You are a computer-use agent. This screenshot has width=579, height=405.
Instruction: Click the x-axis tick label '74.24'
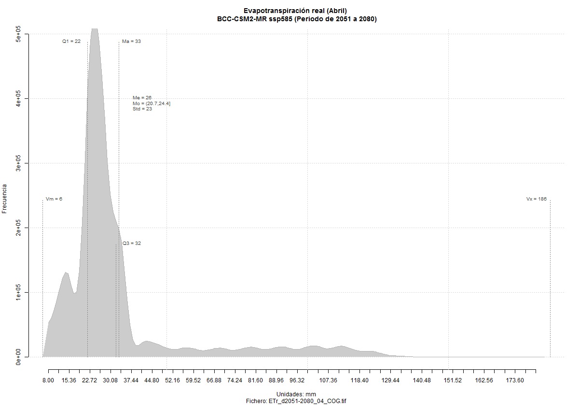(235, 381)
